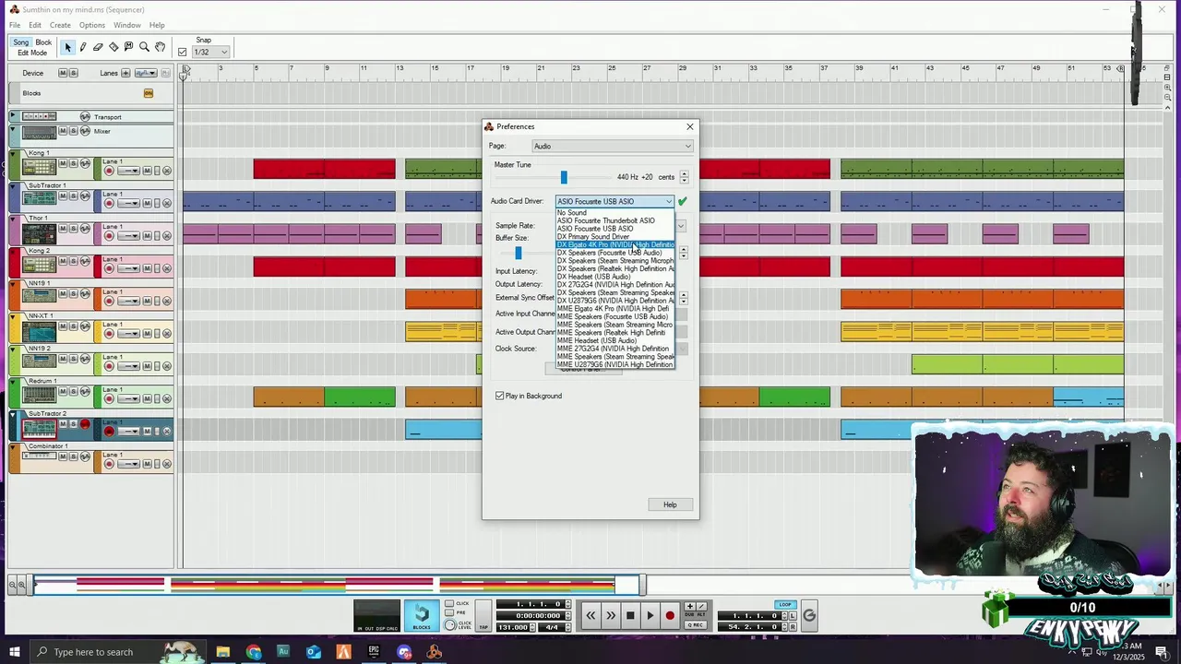Mute the Mixer track

click(x=63, y=131)
